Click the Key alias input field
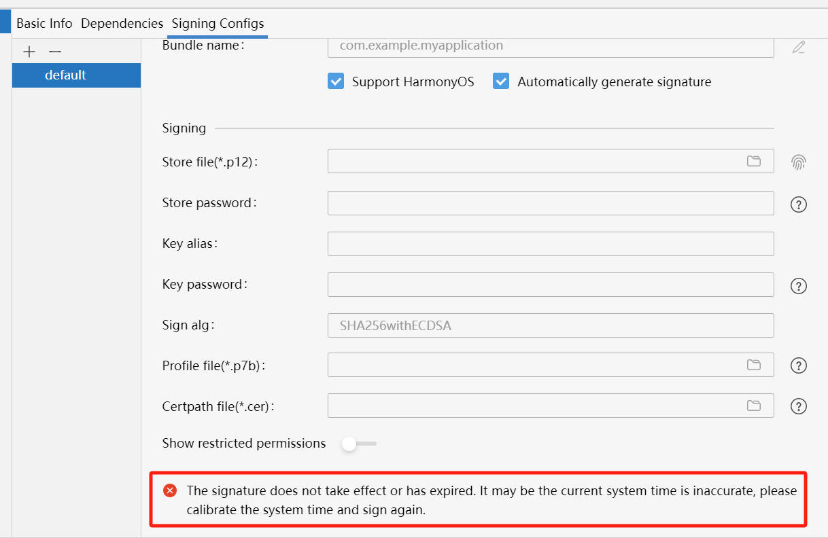Screen dimensions: 828x538 (551, 244)
